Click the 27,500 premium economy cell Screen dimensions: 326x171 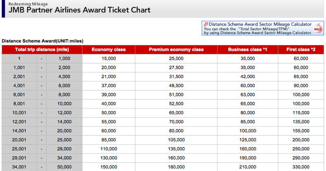[176, 68]
